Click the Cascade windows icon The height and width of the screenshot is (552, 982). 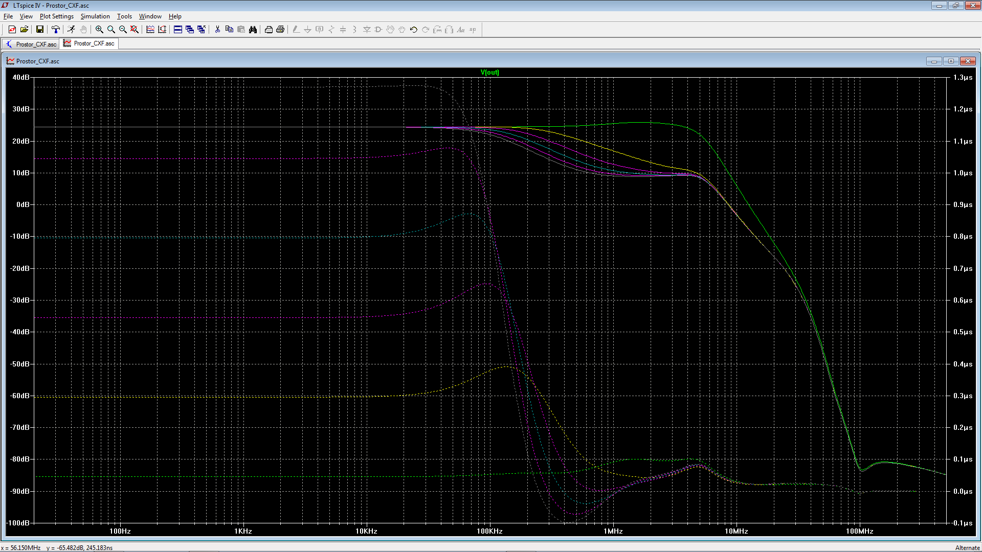(x=190, y=30)
